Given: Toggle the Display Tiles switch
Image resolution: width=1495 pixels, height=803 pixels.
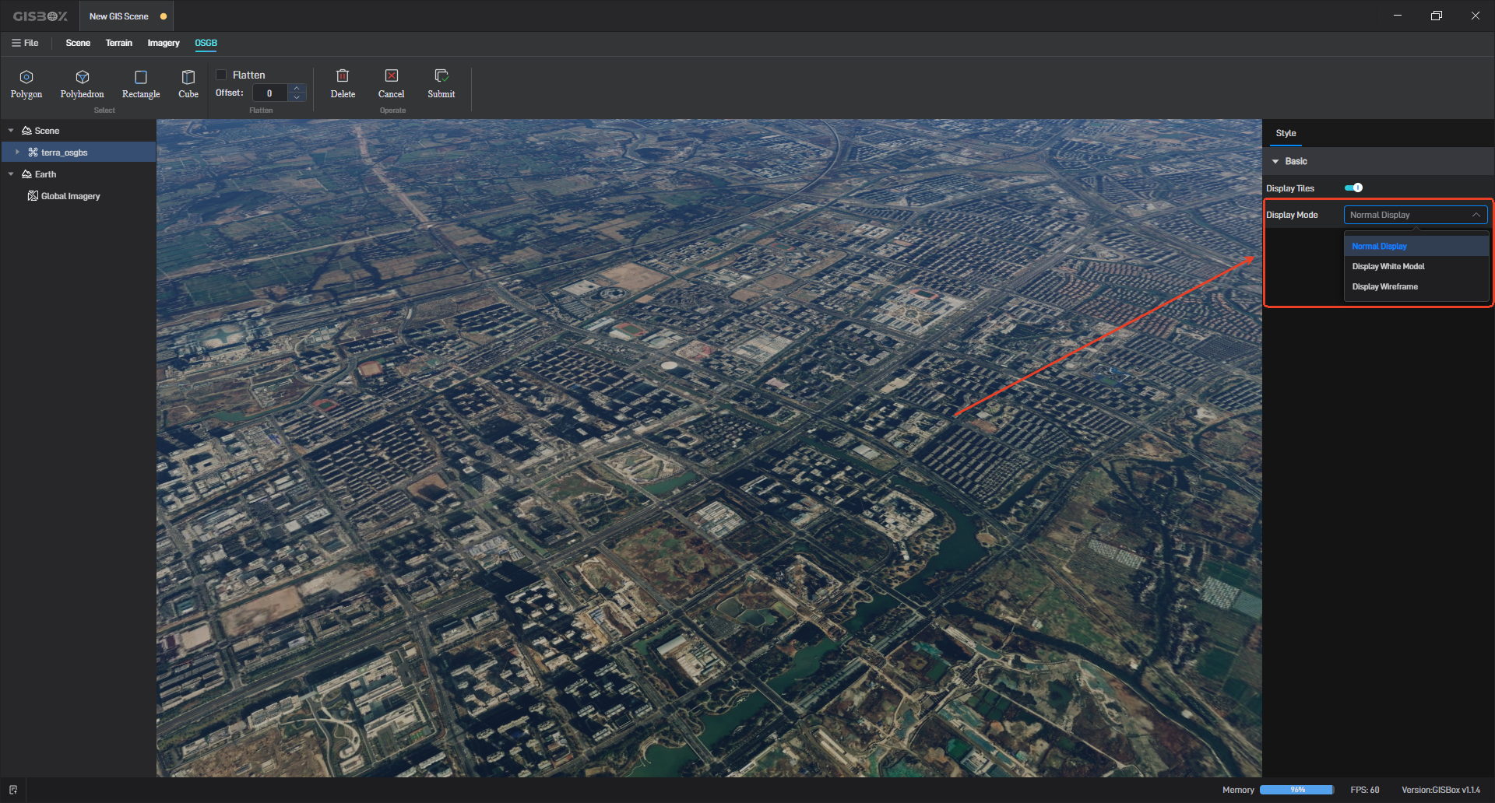Looking at the screenshot, I should pos(1353,188).
